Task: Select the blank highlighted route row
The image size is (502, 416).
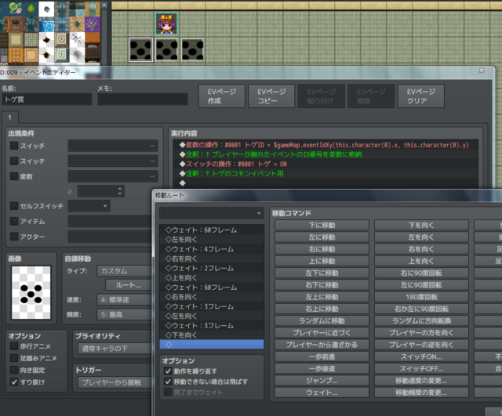Action: tap(212, 345)
